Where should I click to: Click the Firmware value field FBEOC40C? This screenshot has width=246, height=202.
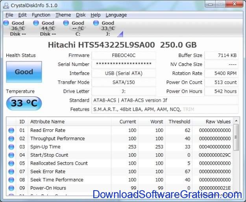pyautogui.click(x=124, y=55)
